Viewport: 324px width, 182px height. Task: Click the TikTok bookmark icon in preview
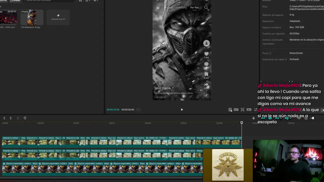coord(206,74)
